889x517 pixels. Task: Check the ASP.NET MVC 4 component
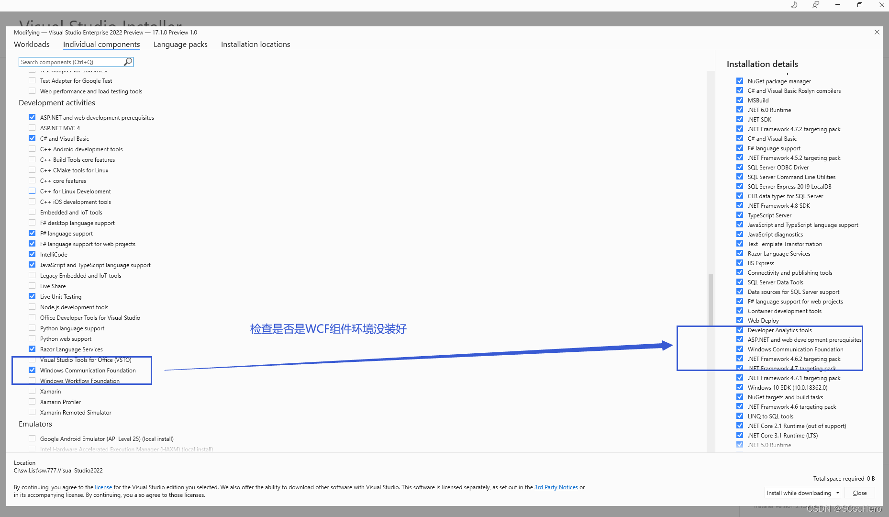point(32,128)
